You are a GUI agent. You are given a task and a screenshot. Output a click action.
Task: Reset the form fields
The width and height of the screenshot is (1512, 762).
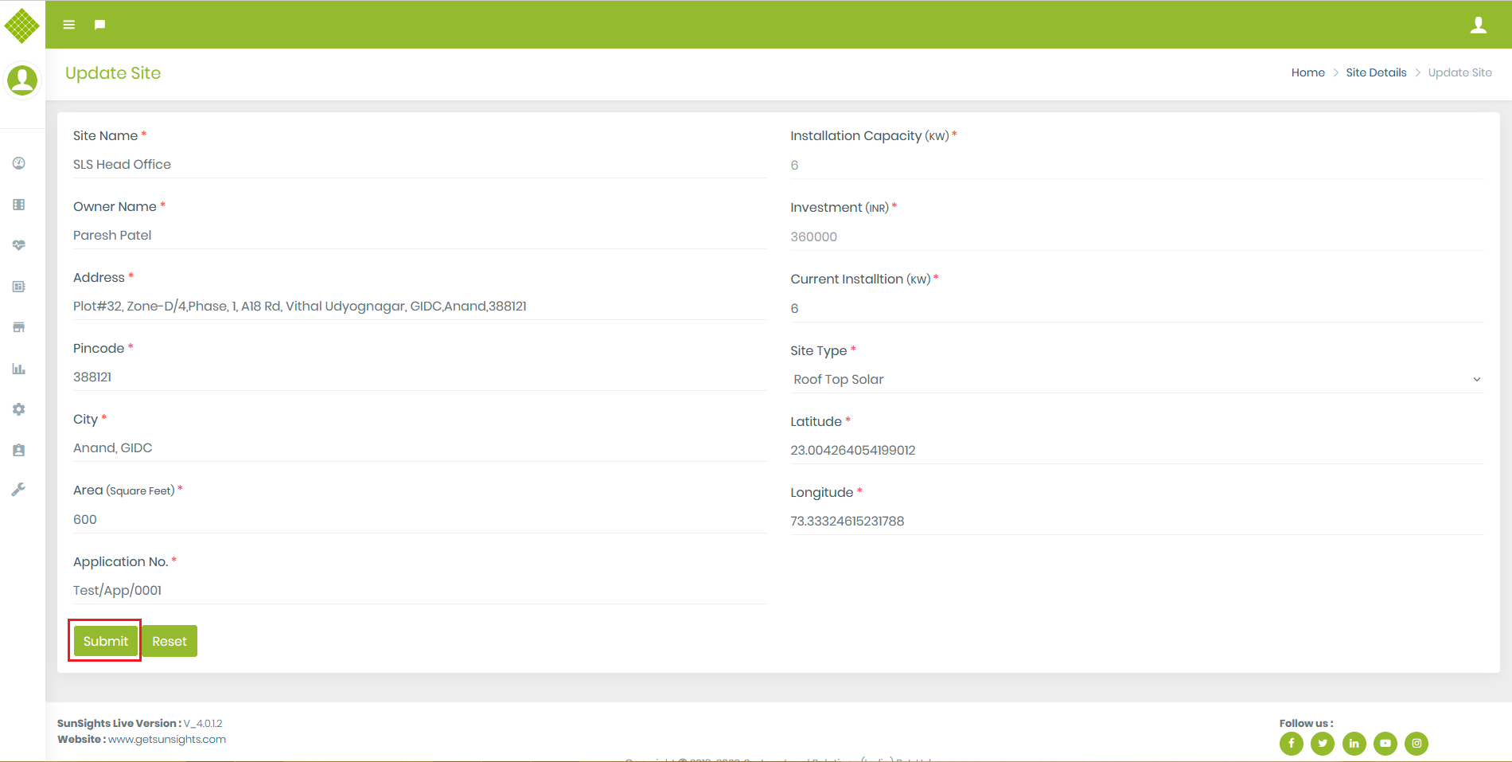point(169,641)
